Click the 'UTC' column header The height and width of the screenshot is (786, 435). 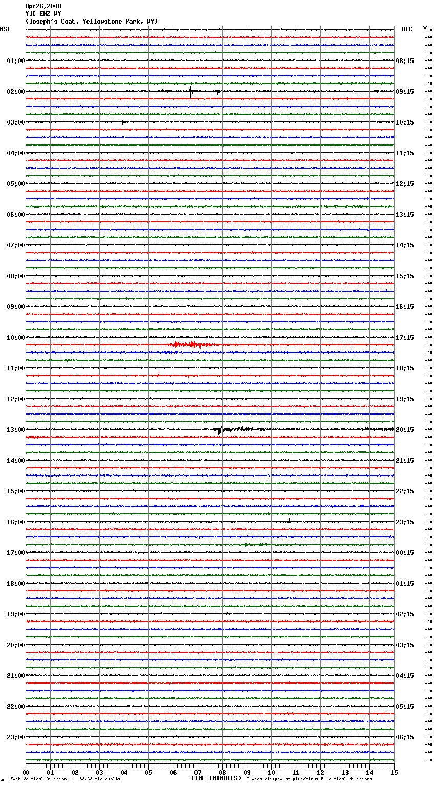click(407, 29)
